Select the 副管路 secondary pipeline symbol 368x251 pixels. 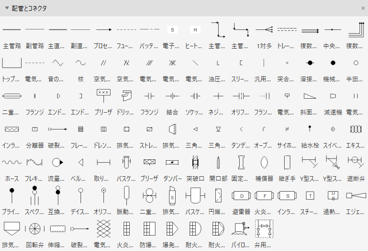pyautogui.click(x=35, y=30)
